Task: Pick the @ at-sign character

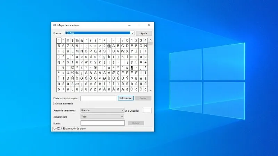Action: click(x=109, y=46)
